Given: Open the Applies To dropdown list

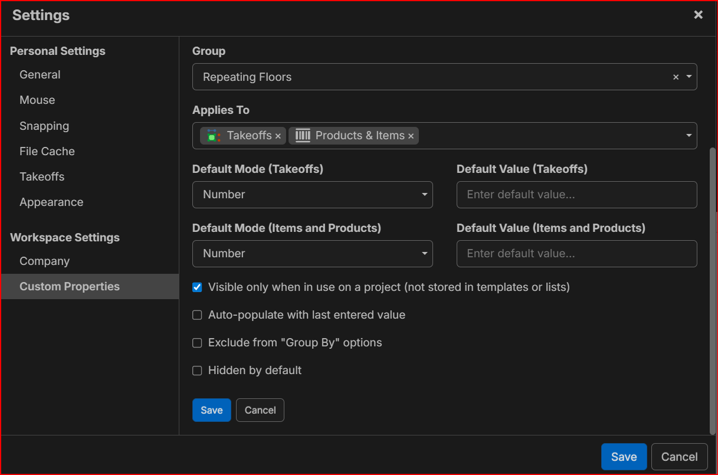Looking at the screenshot, I should coord(689,136).
